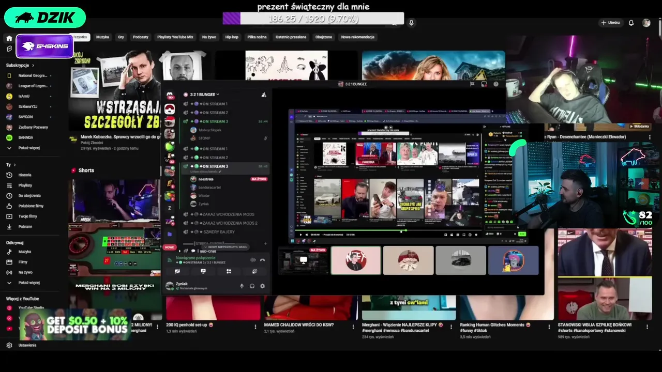The width and height of the screenshot is (662, 372).
Task: Toggle play in the shared stream player
Action: pyautogui.click(x=301, y=235)
